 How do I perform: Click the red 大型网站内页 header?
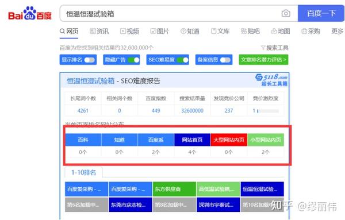tap(229, 140)
